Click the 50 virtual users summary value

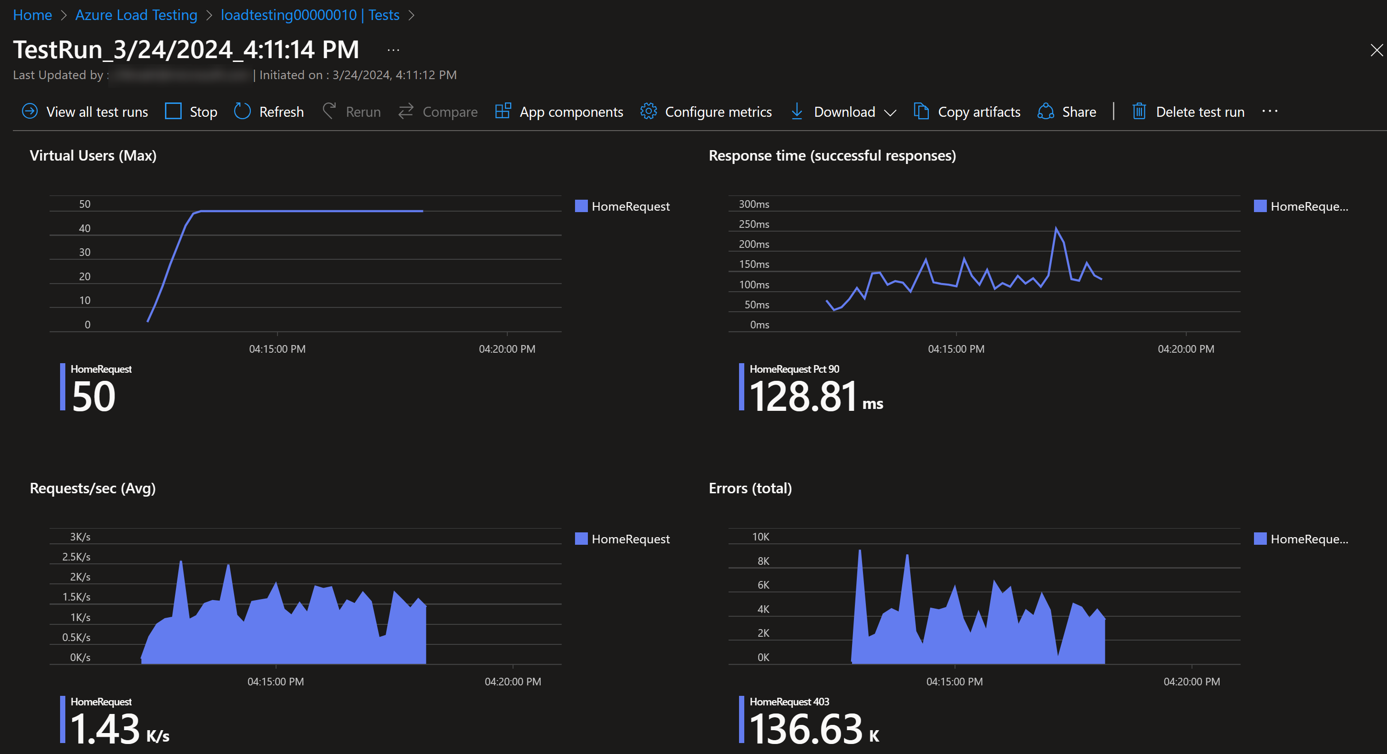pyautogui.click(x=93, y=397)
